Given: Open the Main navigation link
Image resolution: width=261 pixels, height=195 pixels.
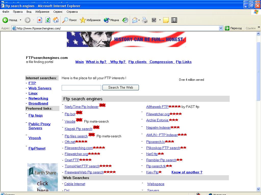Looking at the screenshot, I should pos(80,62).
